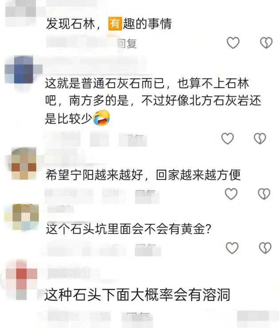Open the blue avatar of limestone commenter
The width and height of the screenshot is (280, 328).
pos(23,70)
